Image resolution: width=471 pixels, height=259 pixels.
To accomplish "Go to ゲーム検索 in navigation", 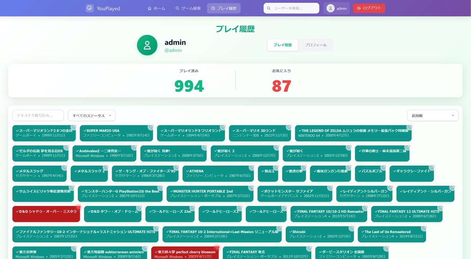I will (188, 8).
